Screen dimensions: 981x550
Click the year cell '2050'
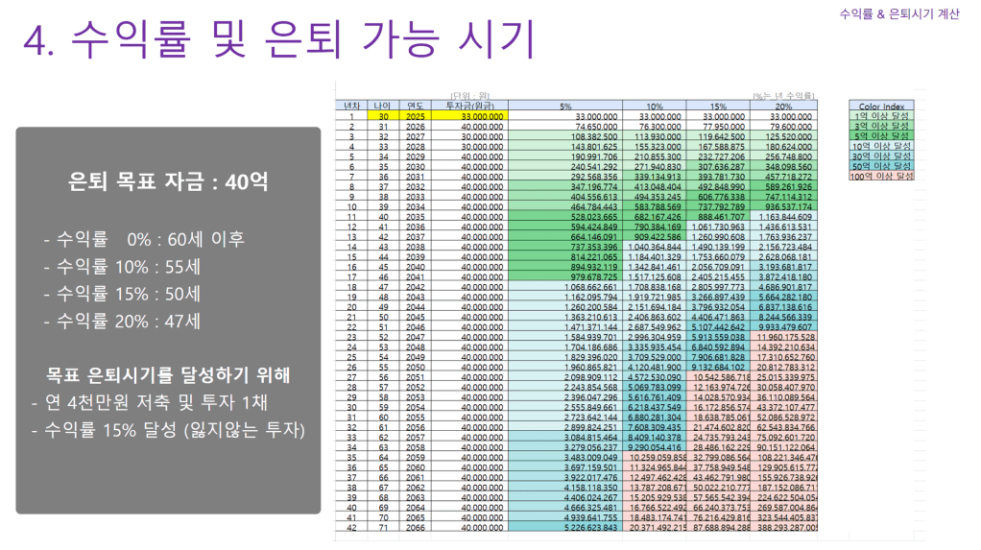416,367
